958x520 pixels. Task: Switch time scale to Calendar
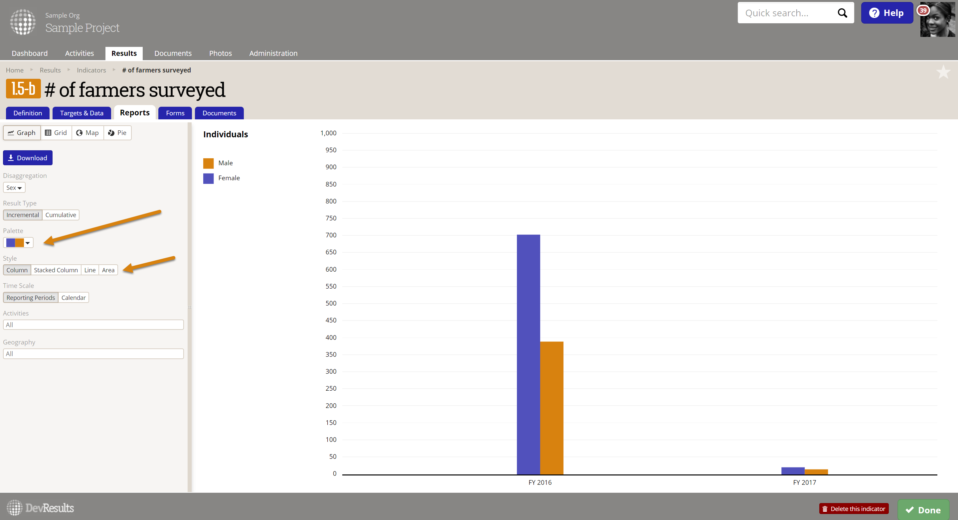pos(73,297)
